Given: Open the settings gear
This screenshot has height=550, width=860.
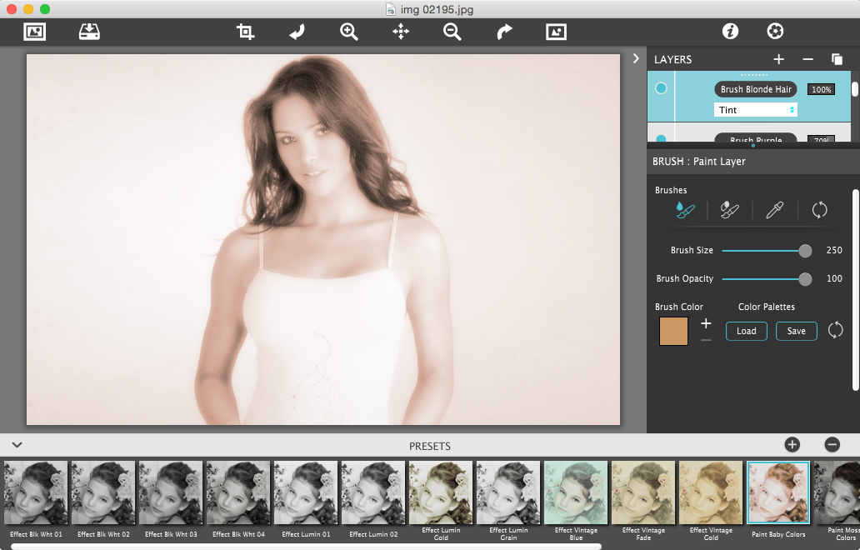Looking at the screenshot, I should [774, 31].
